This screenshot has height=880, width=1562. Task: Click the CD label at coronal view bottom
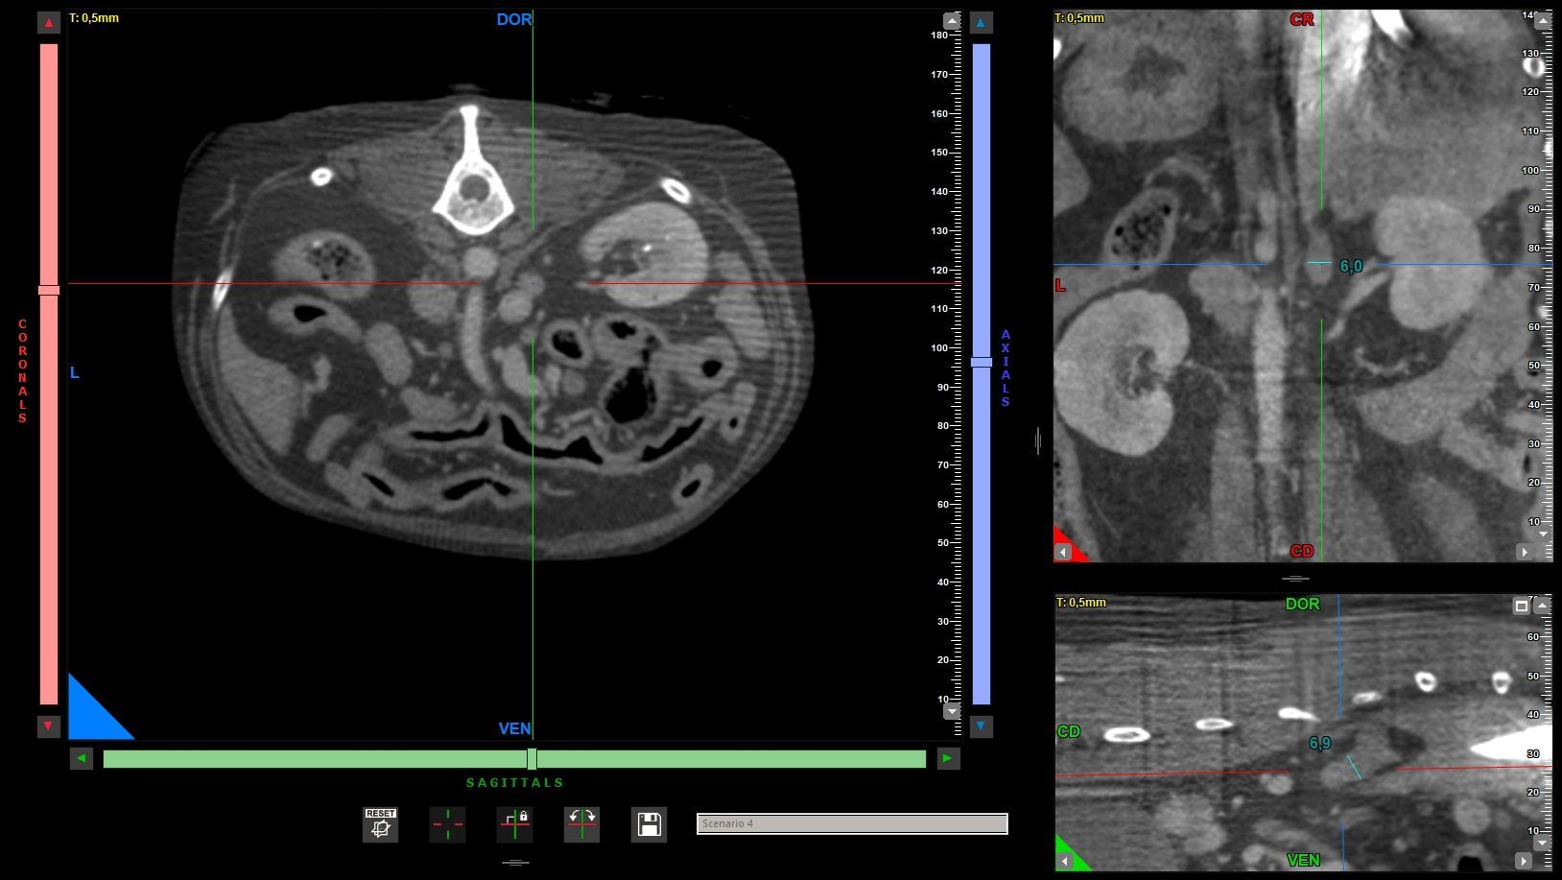tap(1302, 551)
